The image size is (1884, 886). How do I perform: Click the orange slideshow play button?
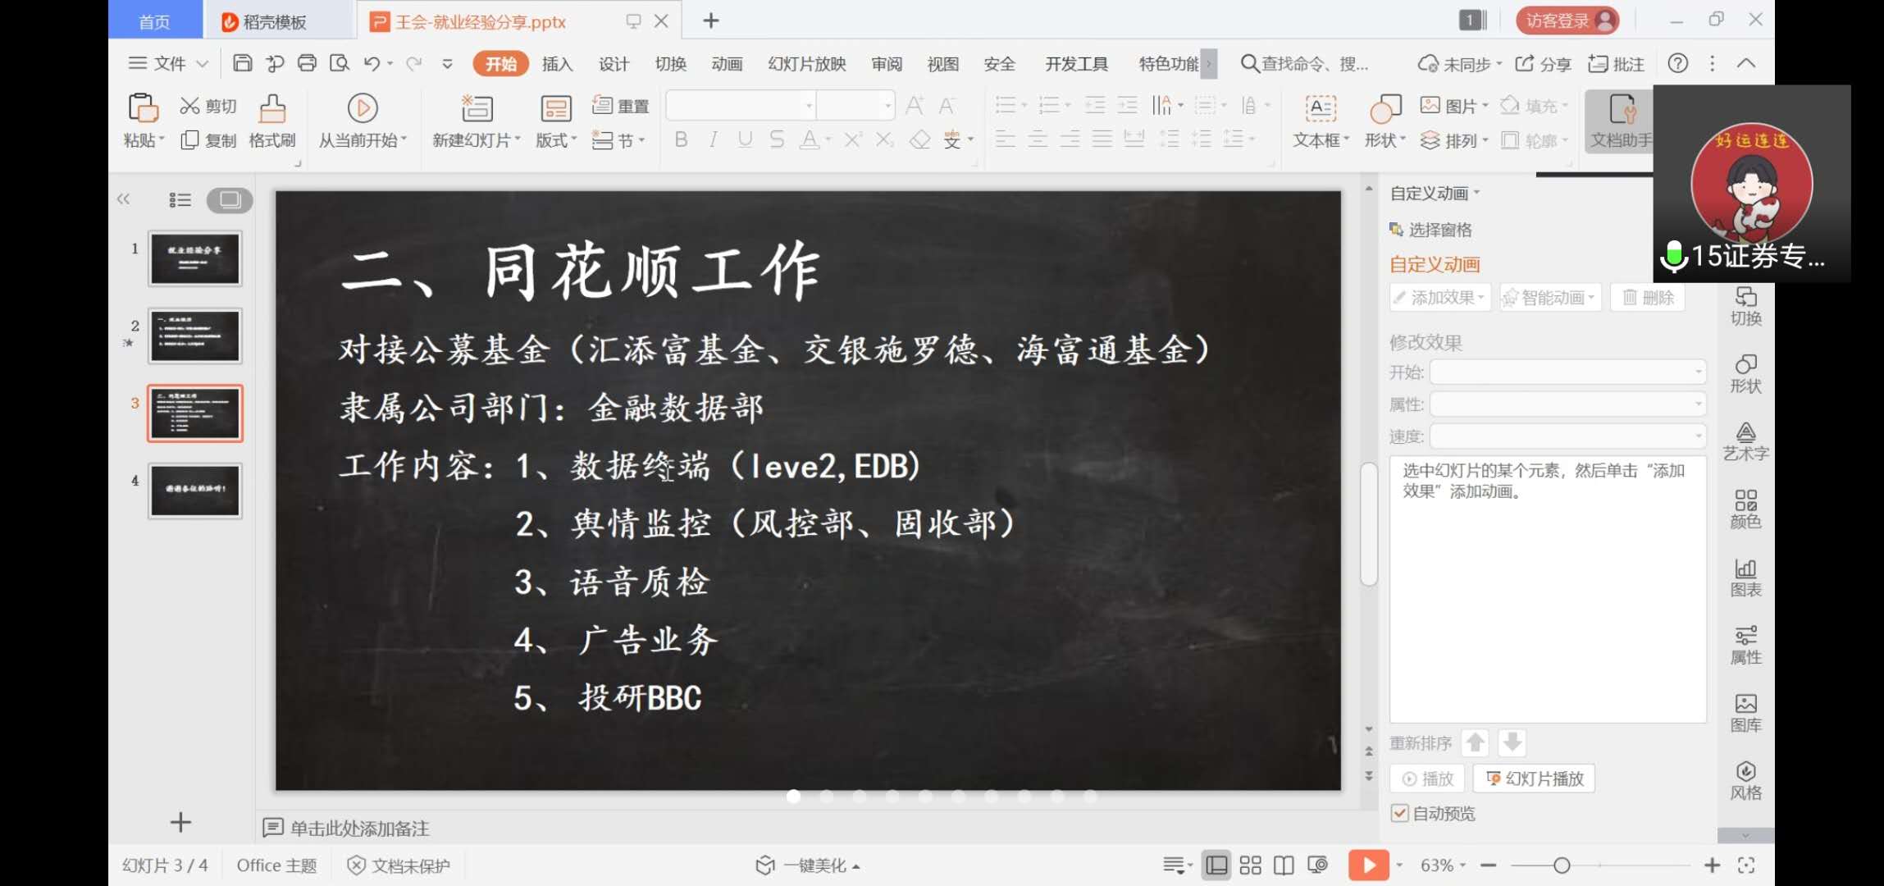point(1368,865)
